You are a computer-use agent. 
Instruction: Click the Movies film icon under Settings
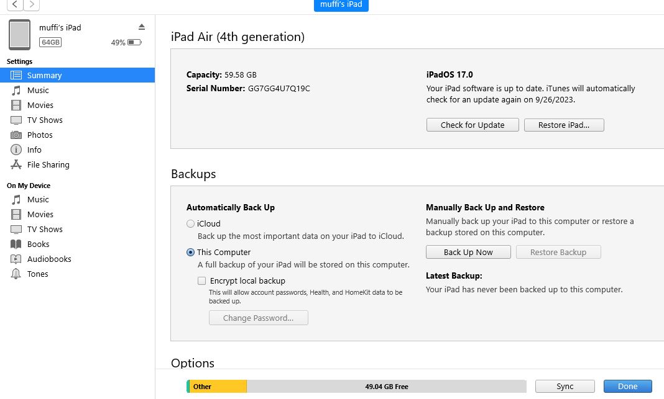16,105
